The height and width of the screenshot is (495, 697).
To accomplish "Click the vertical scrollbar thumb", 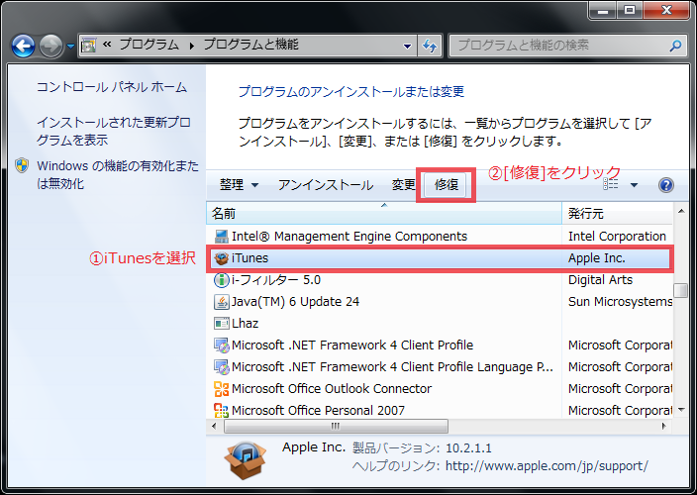I will [681, 291].
